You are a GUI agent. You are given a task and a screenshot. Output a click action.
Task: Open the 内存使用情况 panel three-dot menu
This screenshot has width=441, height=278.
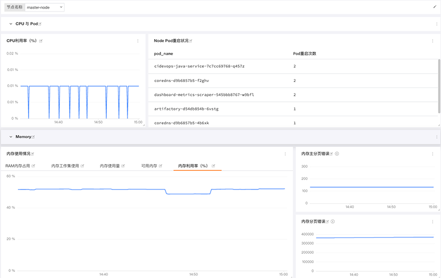(285, 154)
